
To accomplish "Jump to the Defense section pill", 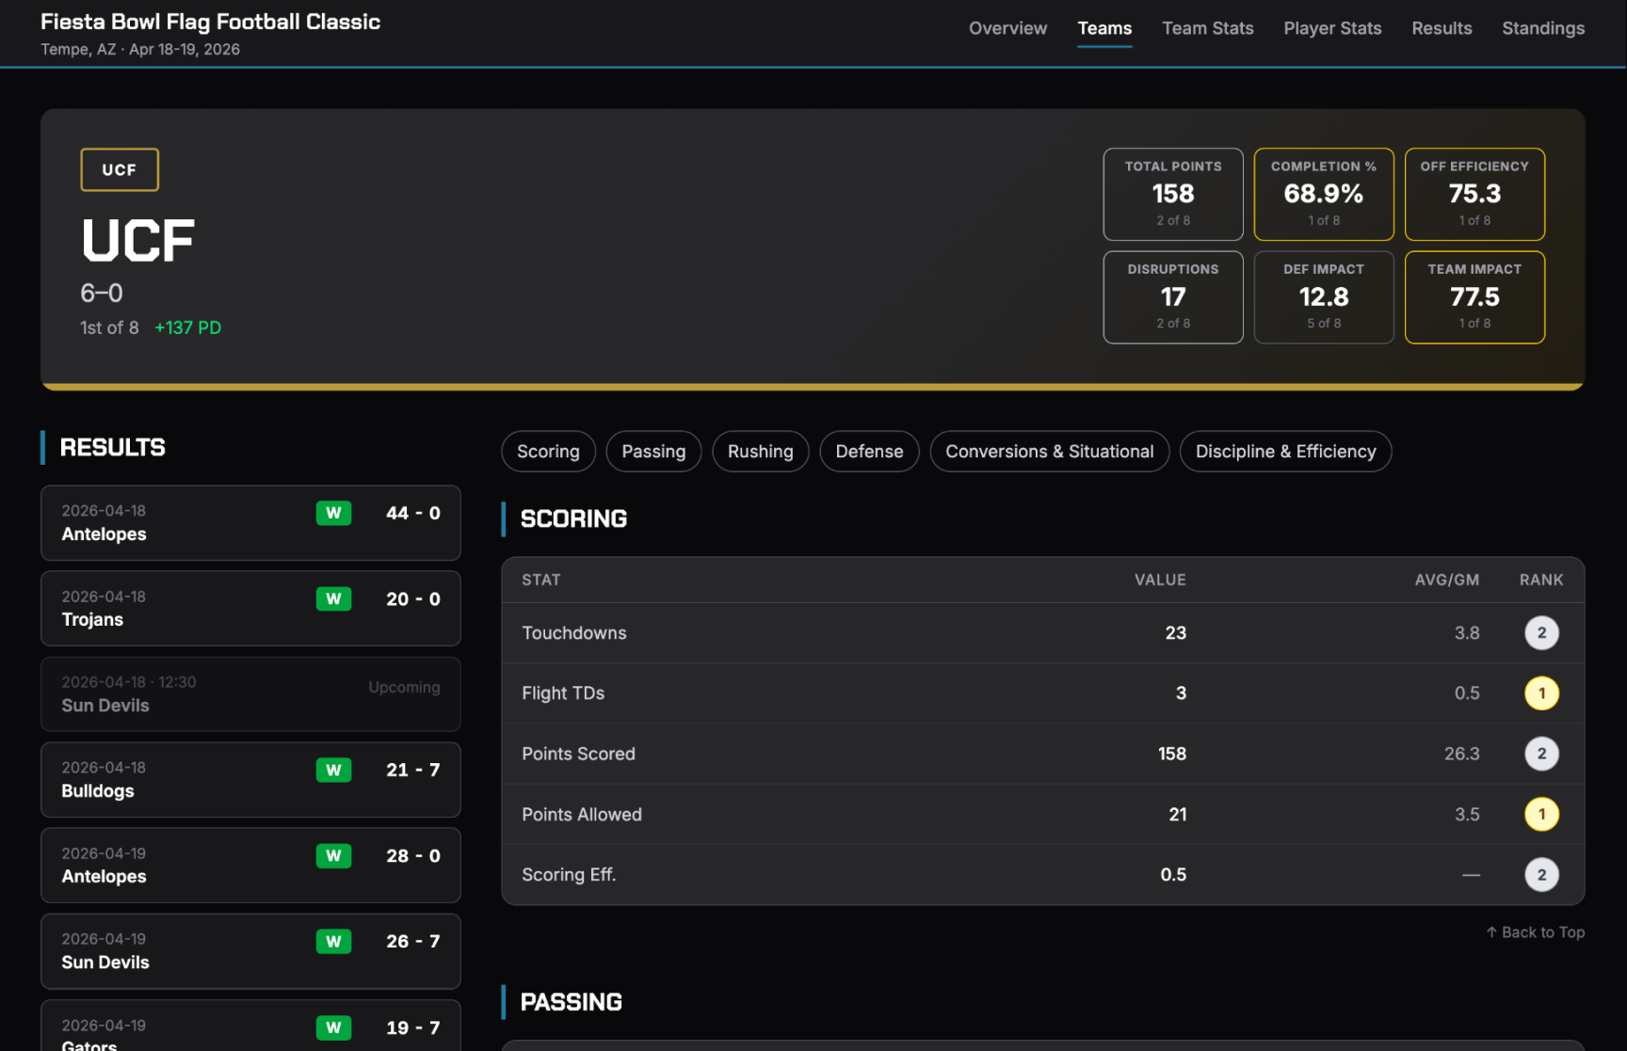I will [x=869, y=452].
